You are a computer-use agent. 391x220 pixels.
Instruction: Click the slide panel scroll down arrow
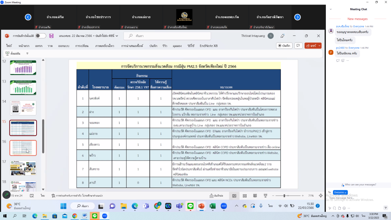[43, 189]
